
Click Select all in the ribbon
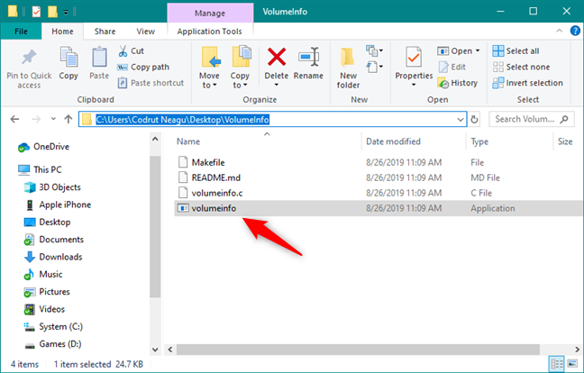[x=516, y=51]
